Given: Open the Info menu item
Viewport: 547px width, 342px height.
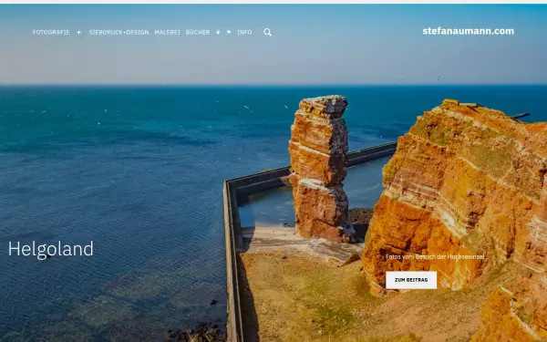Looking at the screenshot, I should [244, 32].
